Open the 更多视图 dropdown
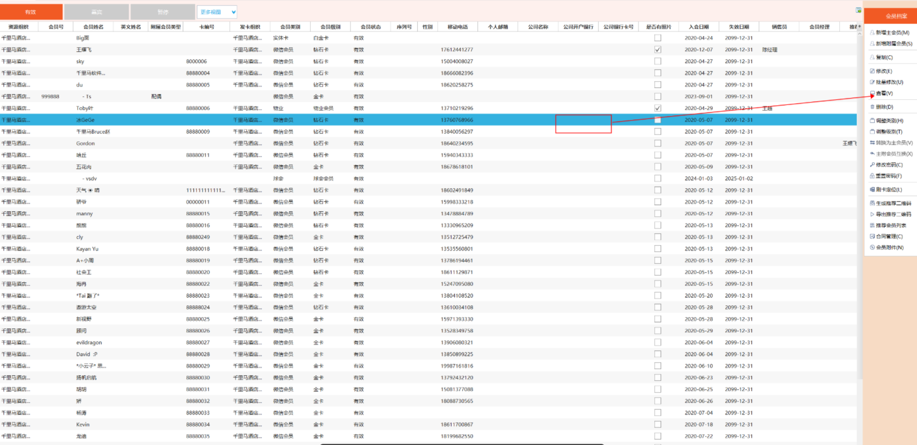The height and width of the screenshot is (445, 917). 217,12
